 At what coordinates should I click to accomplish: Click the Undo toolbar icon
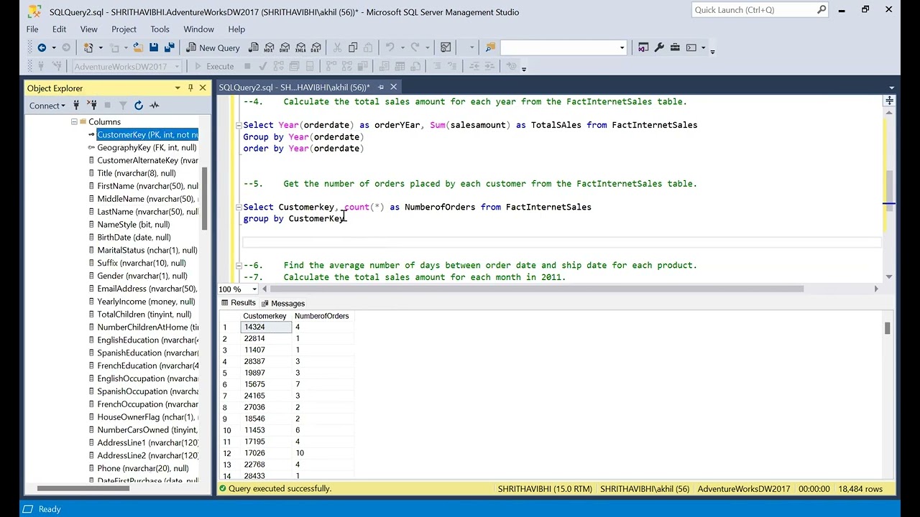389,47
